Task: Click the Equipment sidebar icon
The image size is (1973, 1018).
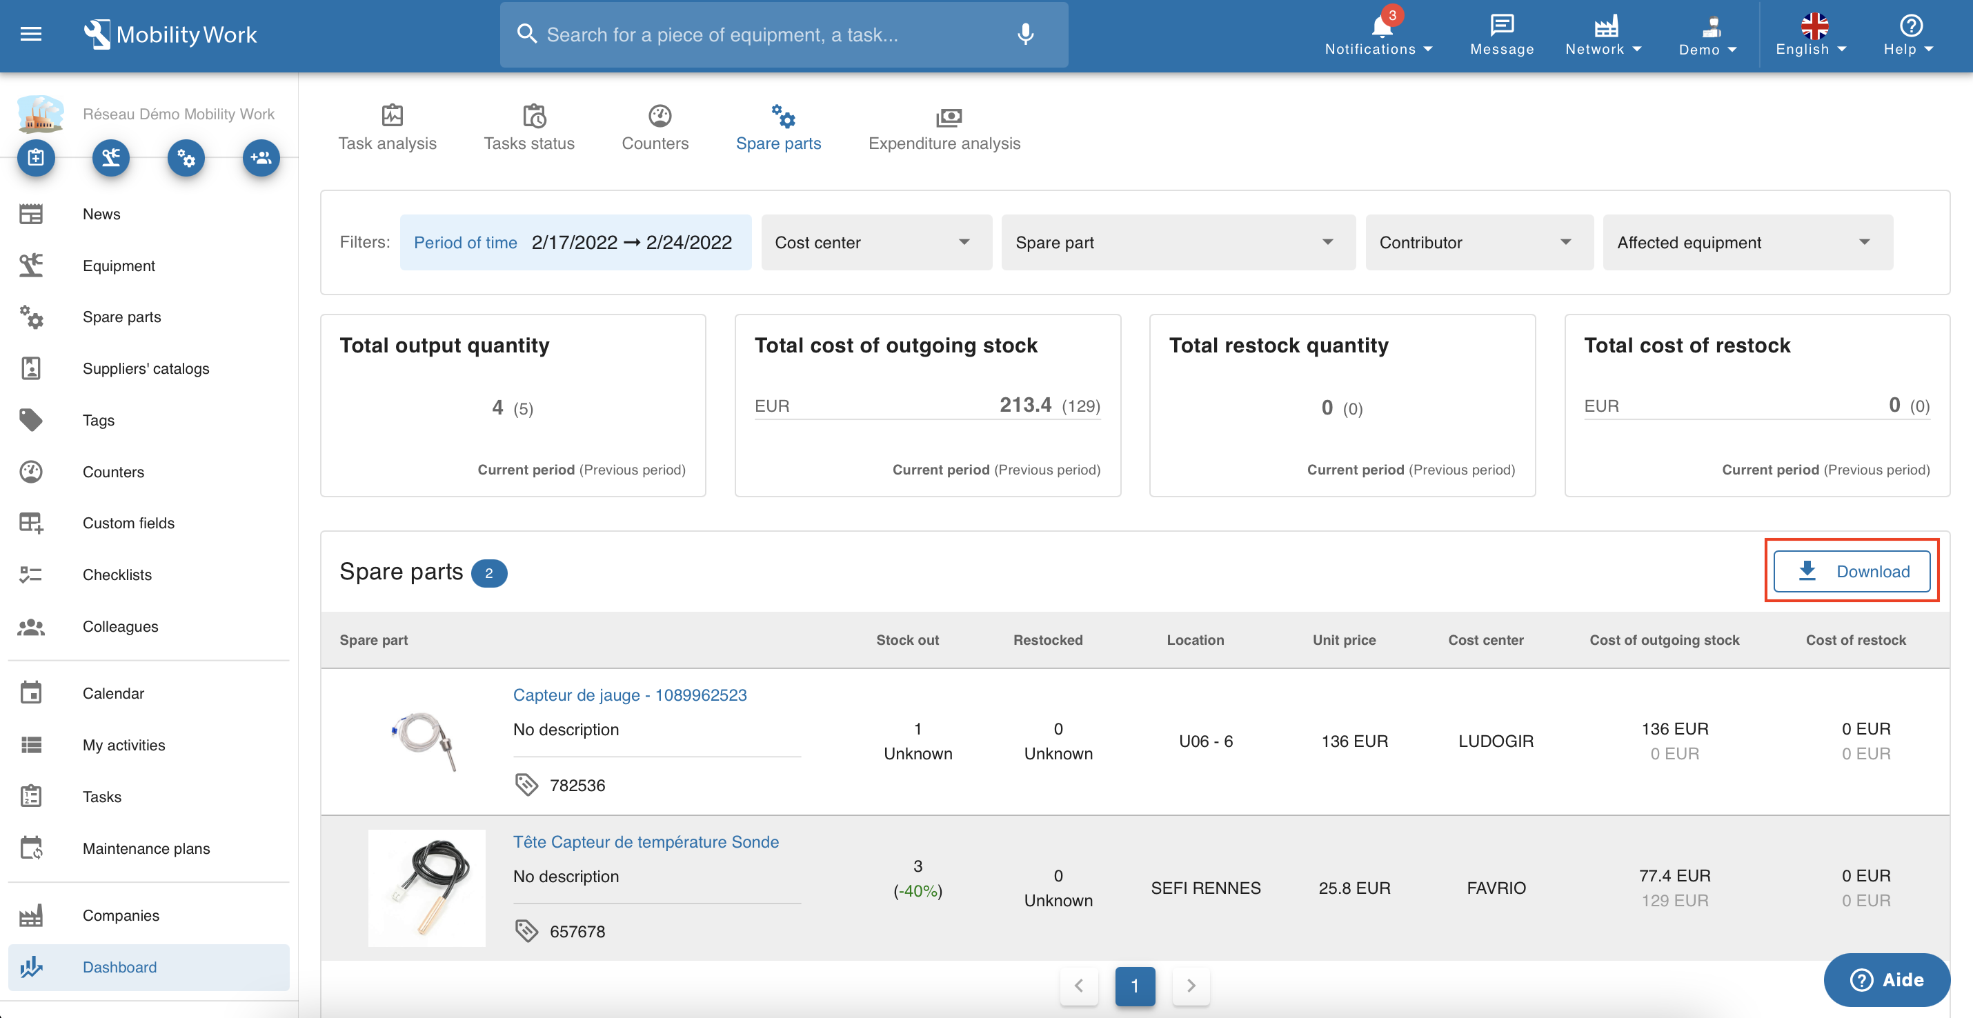Action: click(30, 266)
